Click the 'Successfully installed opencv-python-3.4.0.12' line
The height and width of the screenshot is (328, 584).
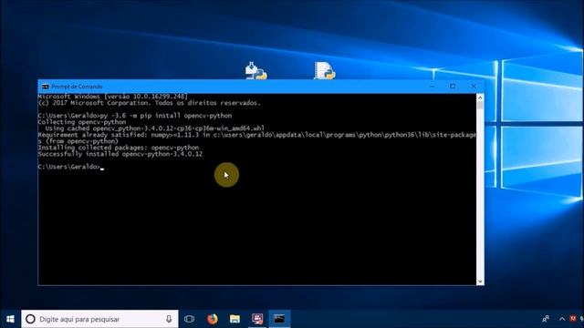120,154
